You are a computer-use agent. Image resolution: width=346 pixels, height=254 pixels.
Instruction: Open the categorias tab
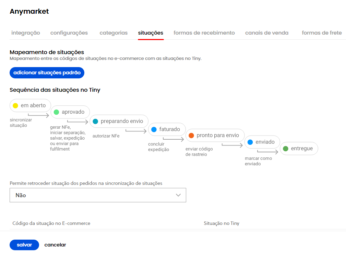point(114,33)
